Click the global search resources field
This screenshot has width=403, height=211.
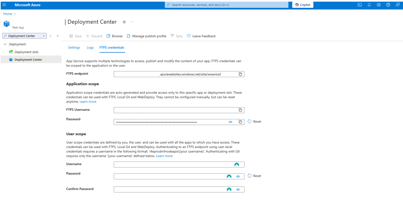(x=226, y=5)
